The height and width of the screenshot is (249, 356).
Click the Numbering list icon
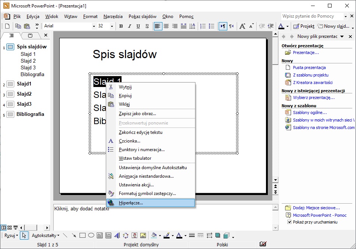203,26
